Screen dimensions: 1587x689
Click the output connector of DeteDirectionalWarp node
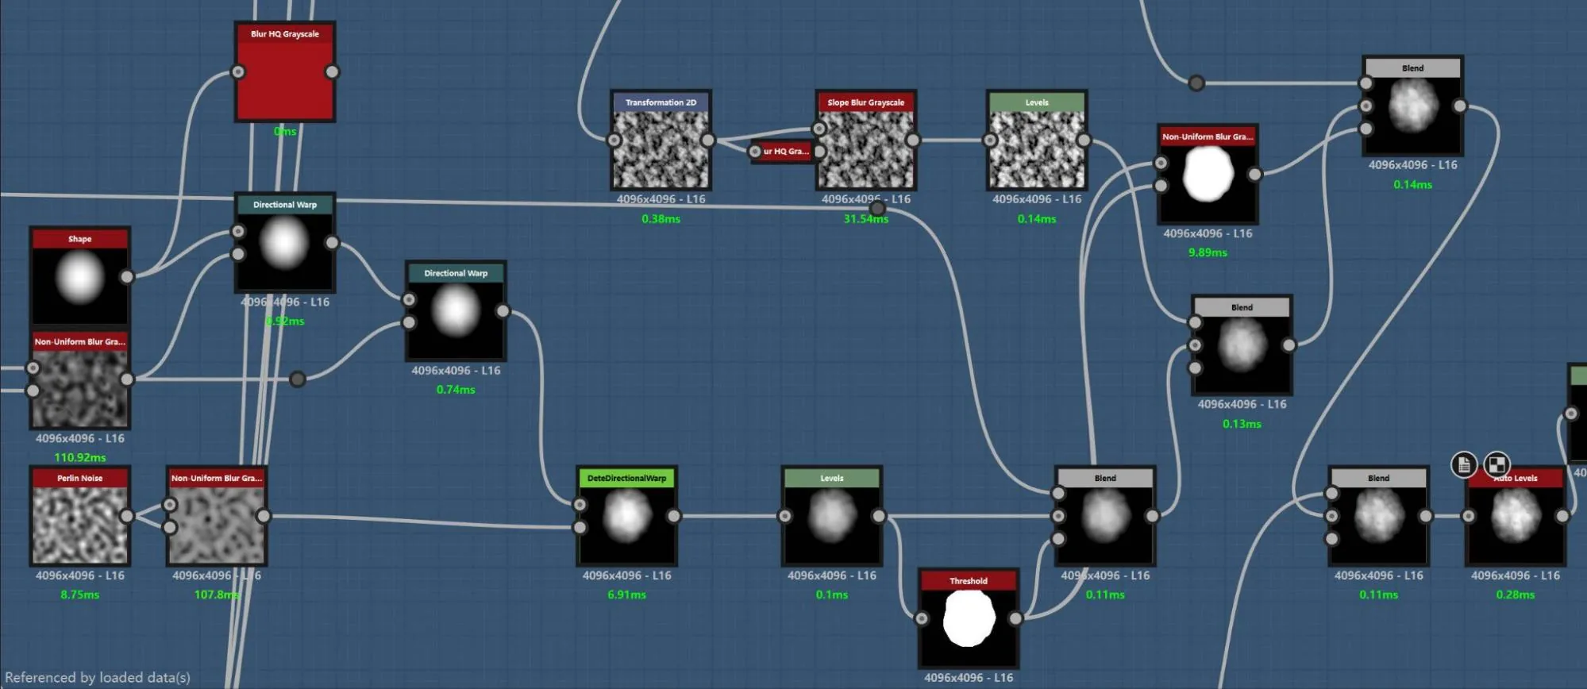click(674, 516)
